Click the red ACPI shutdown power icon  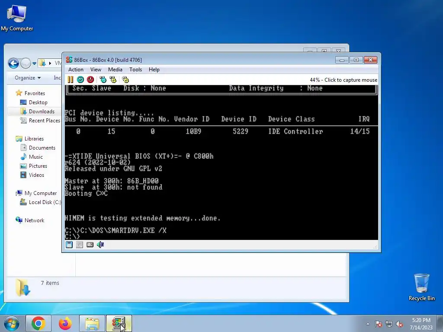point(90,80)
